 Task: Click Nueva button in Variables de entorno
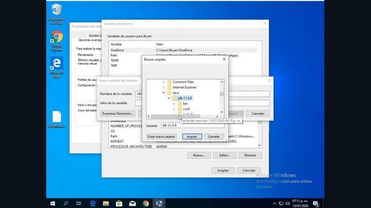[x=199, y=155]
